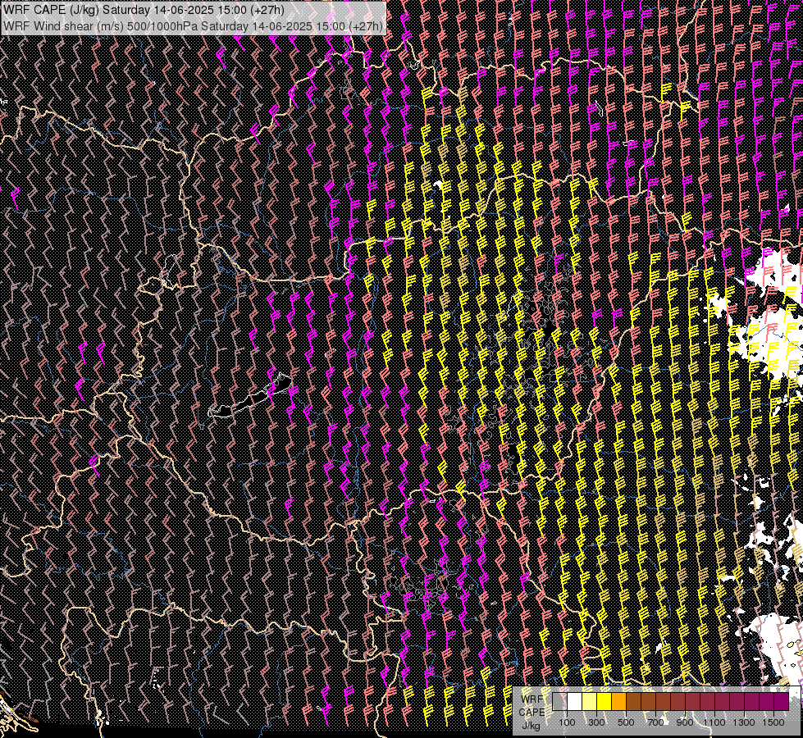
Task: Click the 1100 legend value
Action: [714, 722]
